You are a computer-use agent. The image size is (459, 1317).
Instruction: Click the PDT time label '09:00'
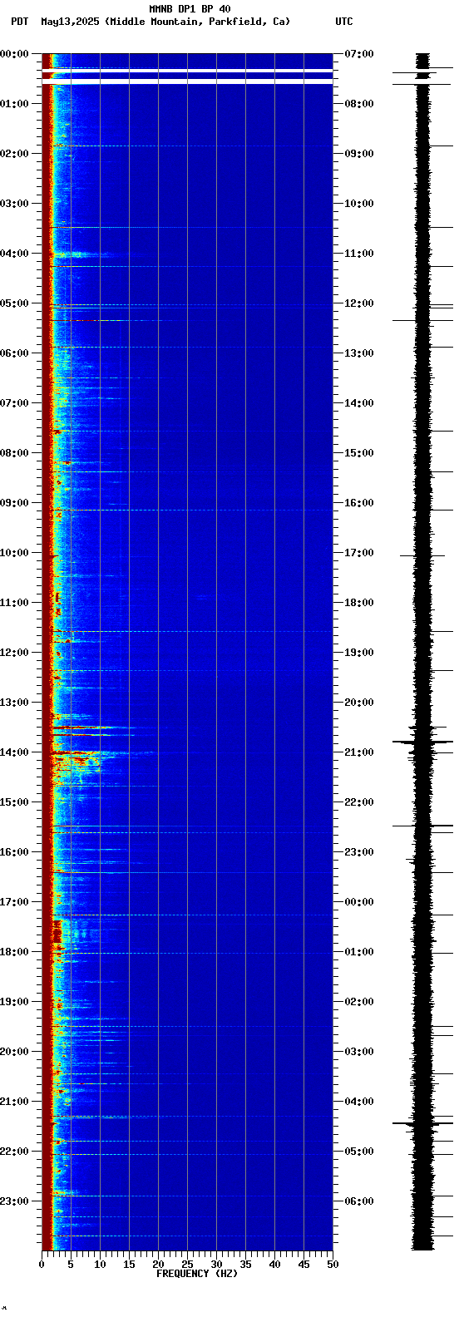point(14,503)
